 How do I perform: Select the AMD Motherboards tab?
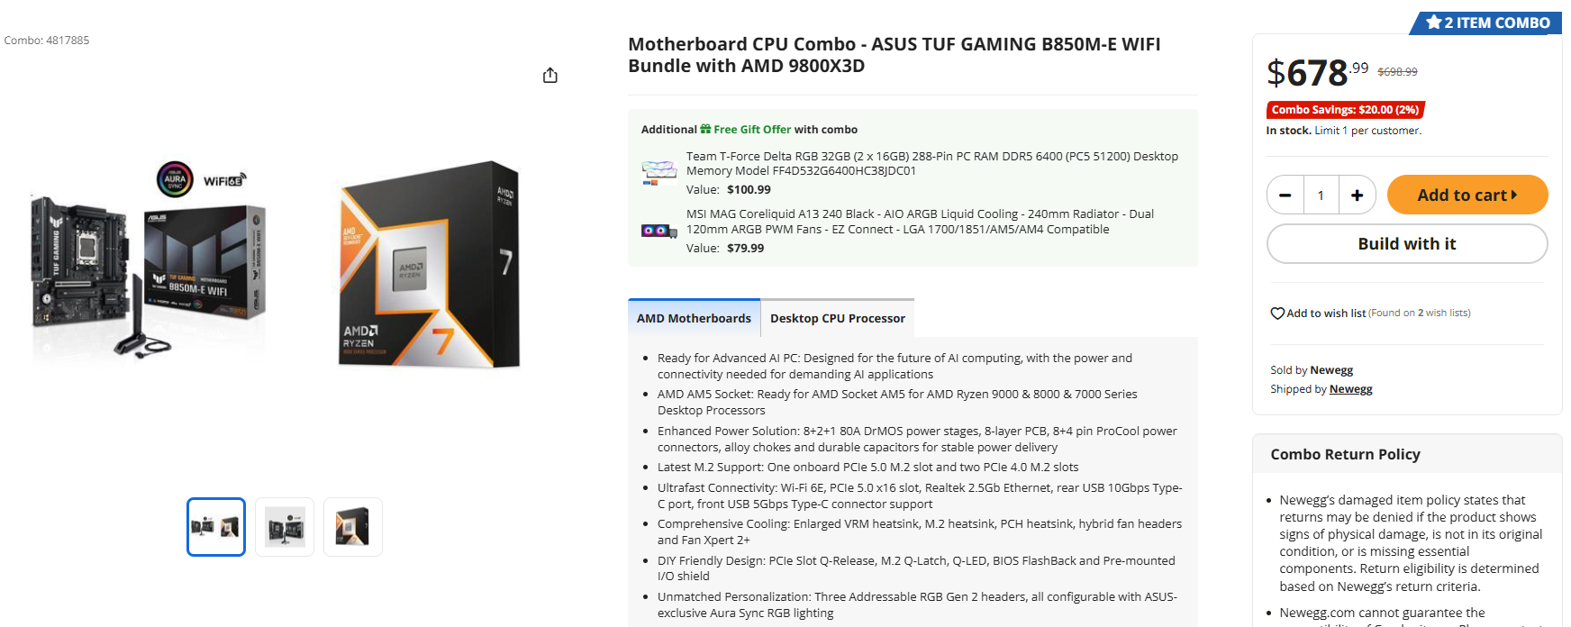coord(694,318)
